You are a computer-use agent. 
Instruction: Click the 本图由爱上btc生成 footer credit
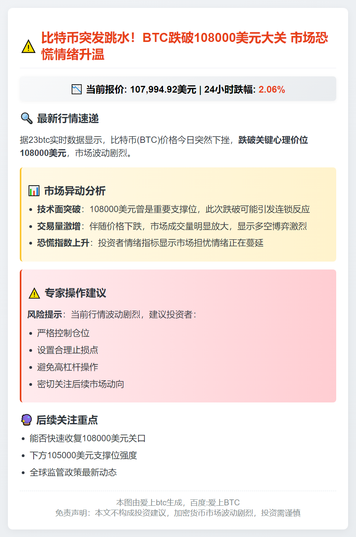(178, 503)
